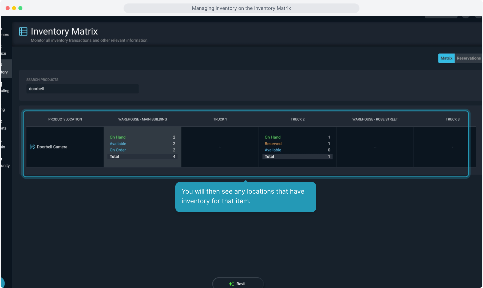
Task: Click the Search Products input field
Action: pos(82,89)
